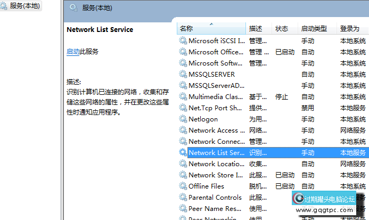Screen dimensions: 369x220
Task: Click gear icon of Parental Controls service
Action: 183,197
